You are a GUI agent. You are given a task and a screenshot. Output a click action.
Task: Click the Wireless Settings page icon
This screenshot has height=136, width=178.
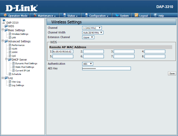click(x=10, y=34)
